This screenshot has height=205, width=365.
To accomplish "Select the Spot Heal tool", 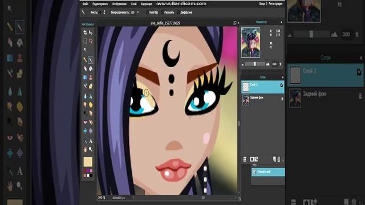I will coord(91,122).
